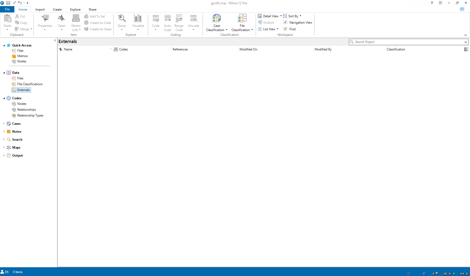Open the Properties ribbon icon
This screenshot has width=470, height=276.
pyautogui.click(x=45, y=18)
